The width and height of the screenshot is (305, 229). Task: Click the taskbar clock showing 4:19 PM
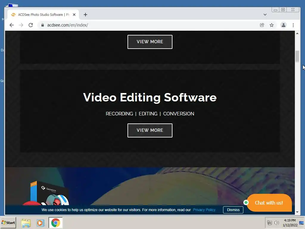[x=290, y=222]
